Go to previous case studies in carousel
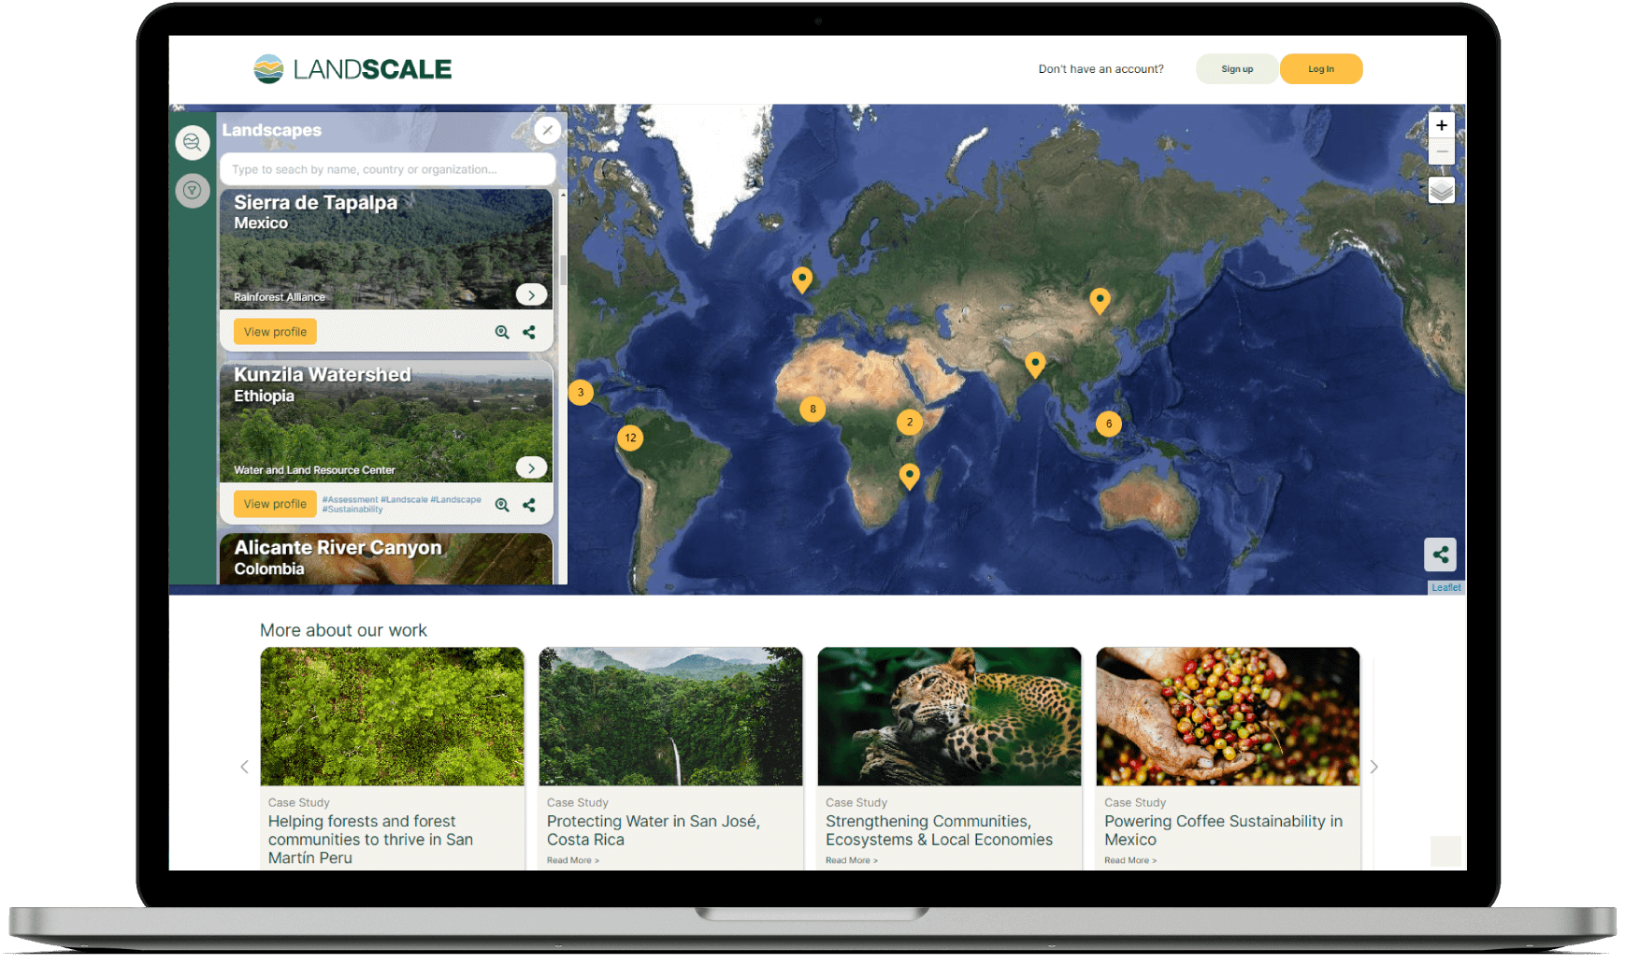The width and height of the screenshot is (1625, 964). 245,767
